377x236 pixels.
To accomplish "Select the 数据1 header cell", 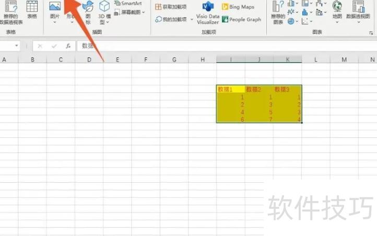I will pyautogui.click(x=231, y=89).
